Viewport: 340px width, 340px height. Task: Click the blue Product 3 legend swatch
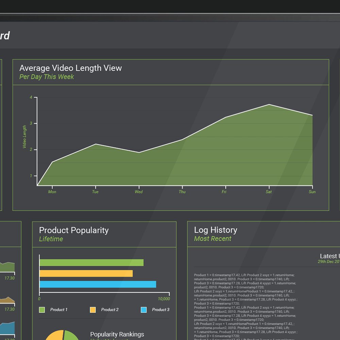point(143,310)
